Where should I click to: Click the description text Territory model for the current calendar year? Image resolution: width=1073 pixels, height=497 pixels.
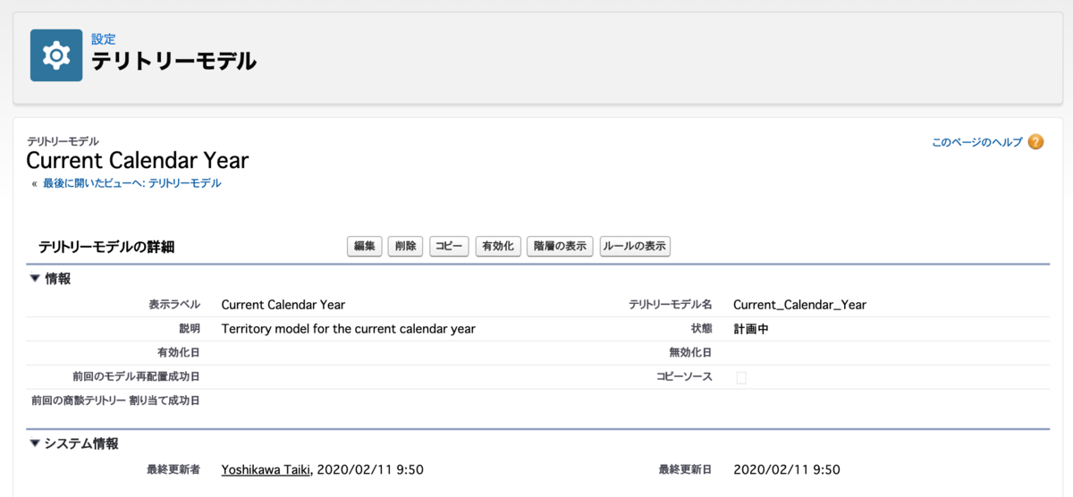pos(348,329)
